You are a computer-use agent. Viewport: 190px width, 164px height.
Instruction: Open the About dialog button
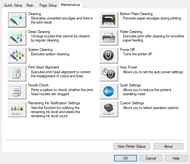point(168,146)
